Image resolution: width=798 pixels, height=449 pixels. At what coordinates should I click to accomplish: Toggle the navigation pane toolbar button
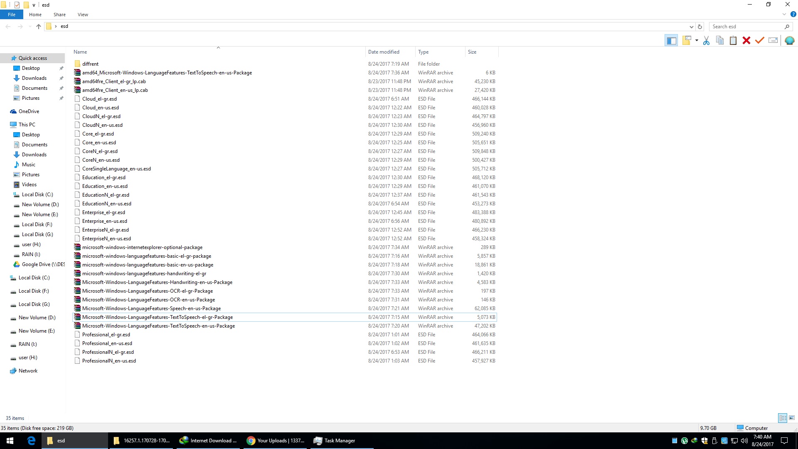671,40
